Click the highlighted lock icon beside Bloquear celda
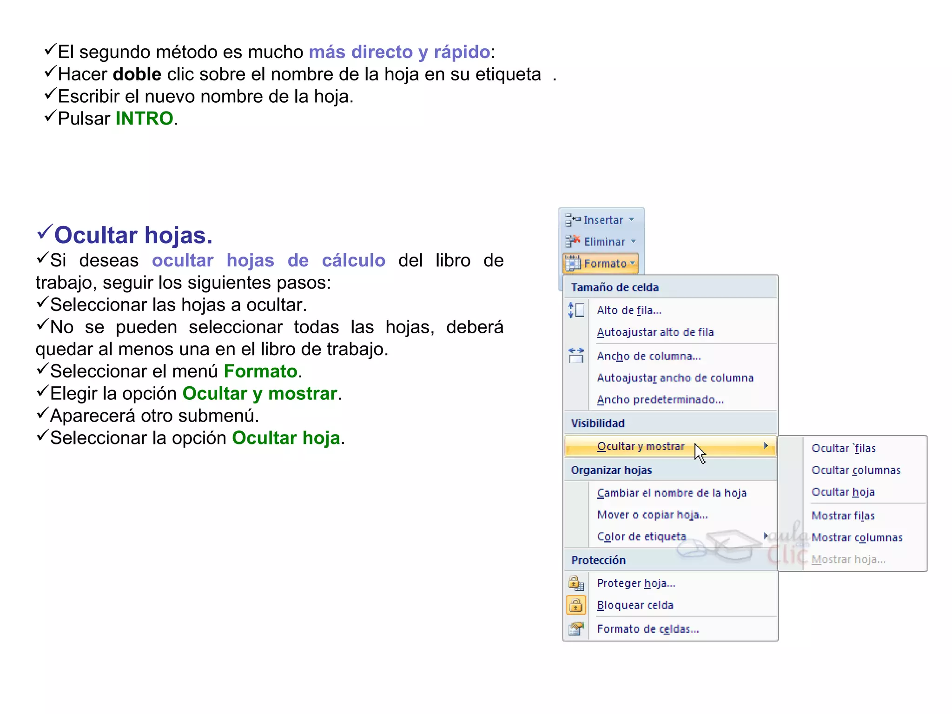This screenshot has width=952, height=714. click(x=576, y=605)
